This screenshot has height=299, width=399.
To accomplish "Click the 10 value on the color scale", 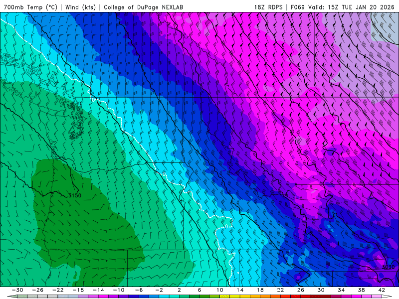I will [220, 290].
